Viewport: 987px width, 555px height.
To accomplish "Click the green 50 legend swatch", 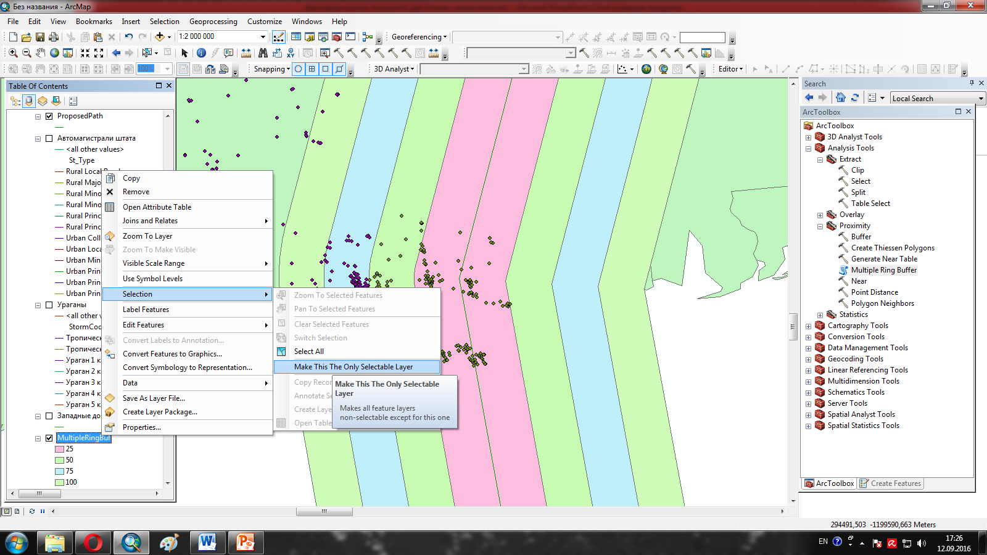I will click(x=60, y=460).
